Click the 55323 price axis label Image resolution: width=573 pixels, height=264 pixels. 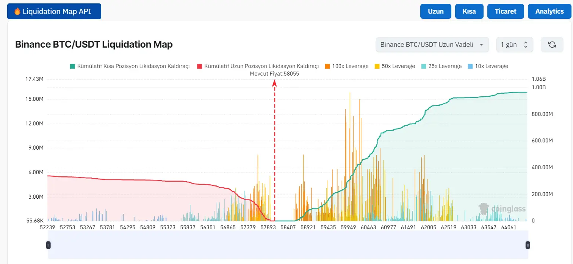pyautogui.click(x=168, y=228)
